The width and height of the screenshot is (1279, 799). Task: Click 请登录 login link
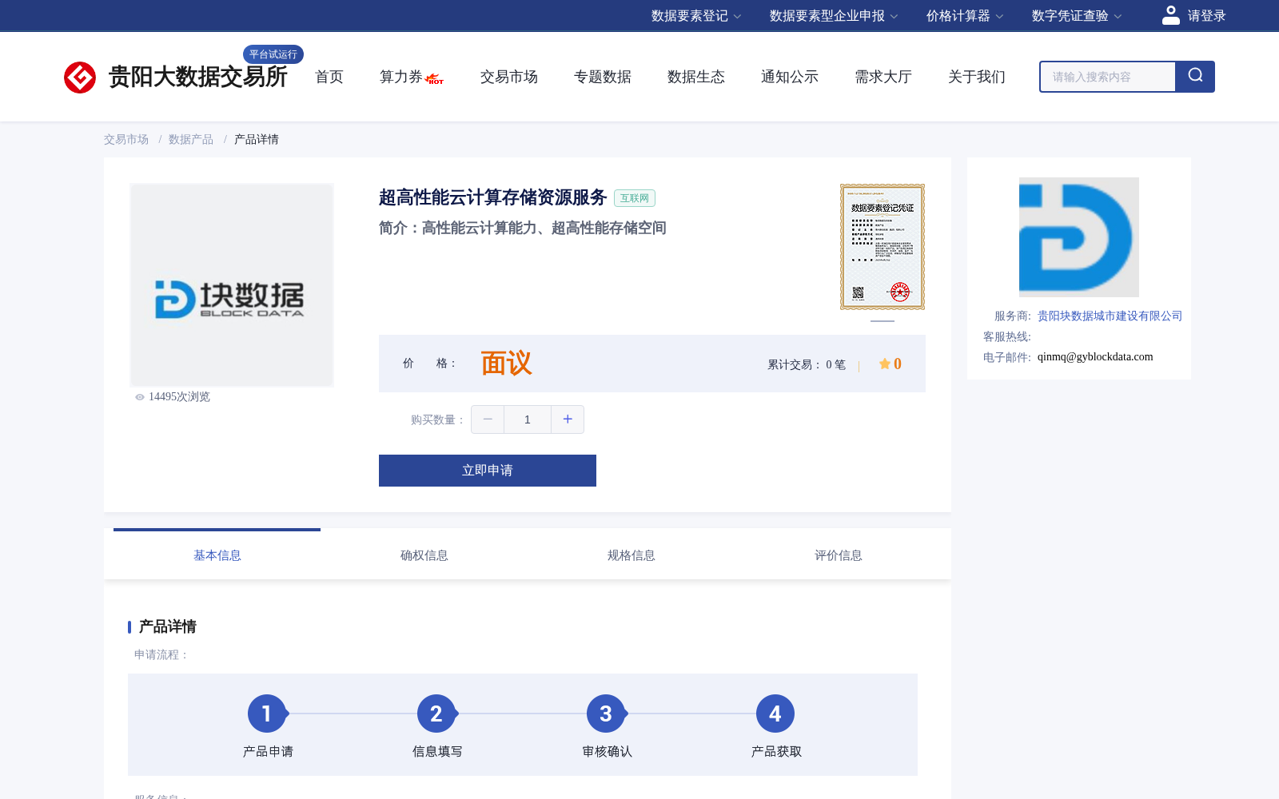(1206, 16)
